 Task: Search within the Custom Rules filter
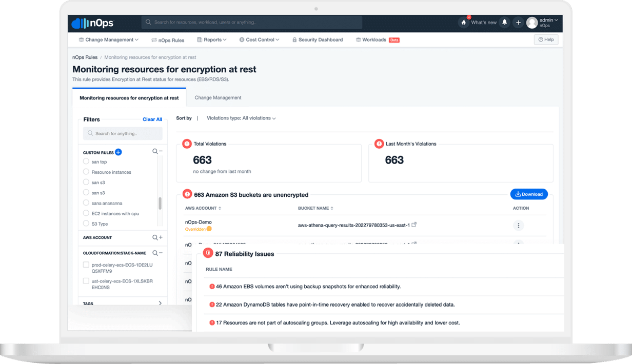[155, 152]
